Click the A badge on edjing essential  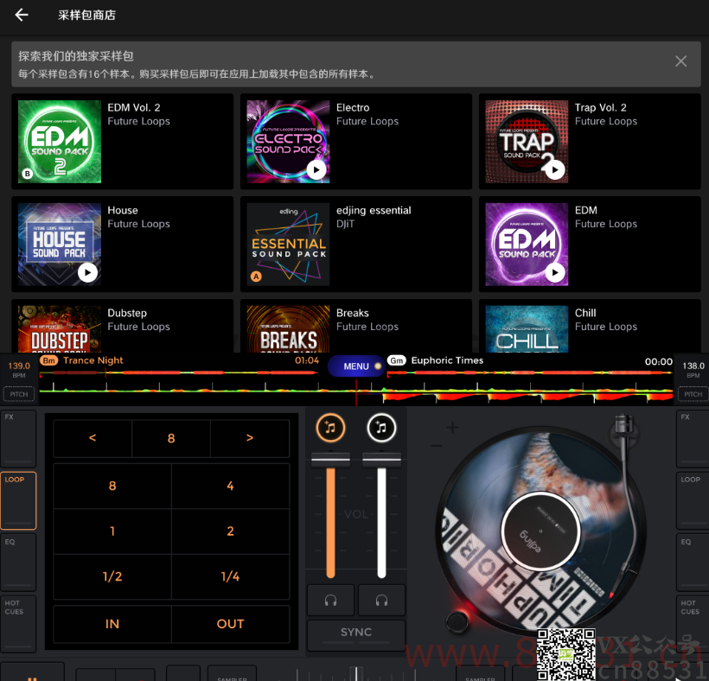(257, 276)
